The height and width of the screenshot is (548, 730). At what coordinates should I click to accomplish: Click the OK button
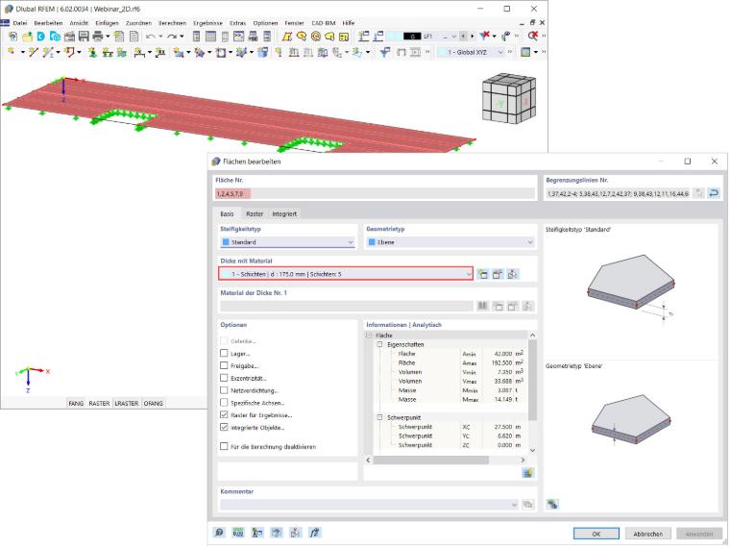tap(596, 534)
